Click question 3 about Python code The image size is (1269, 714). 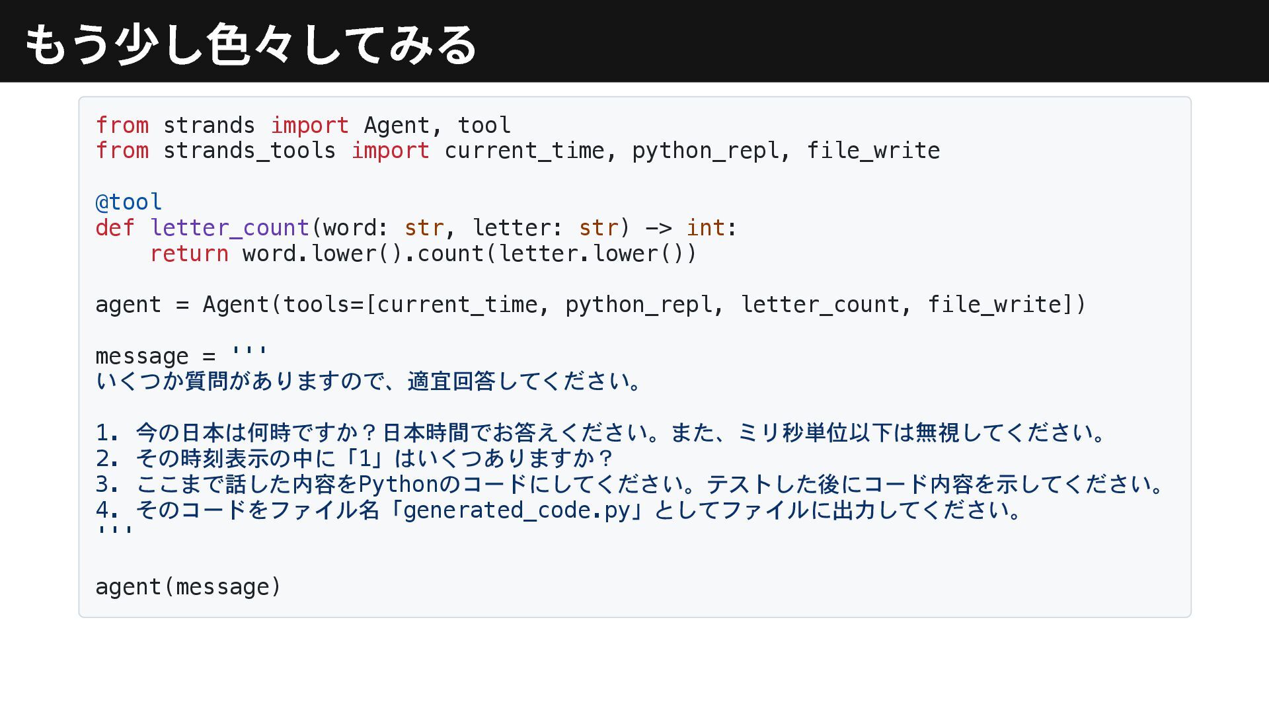point(631,484)
